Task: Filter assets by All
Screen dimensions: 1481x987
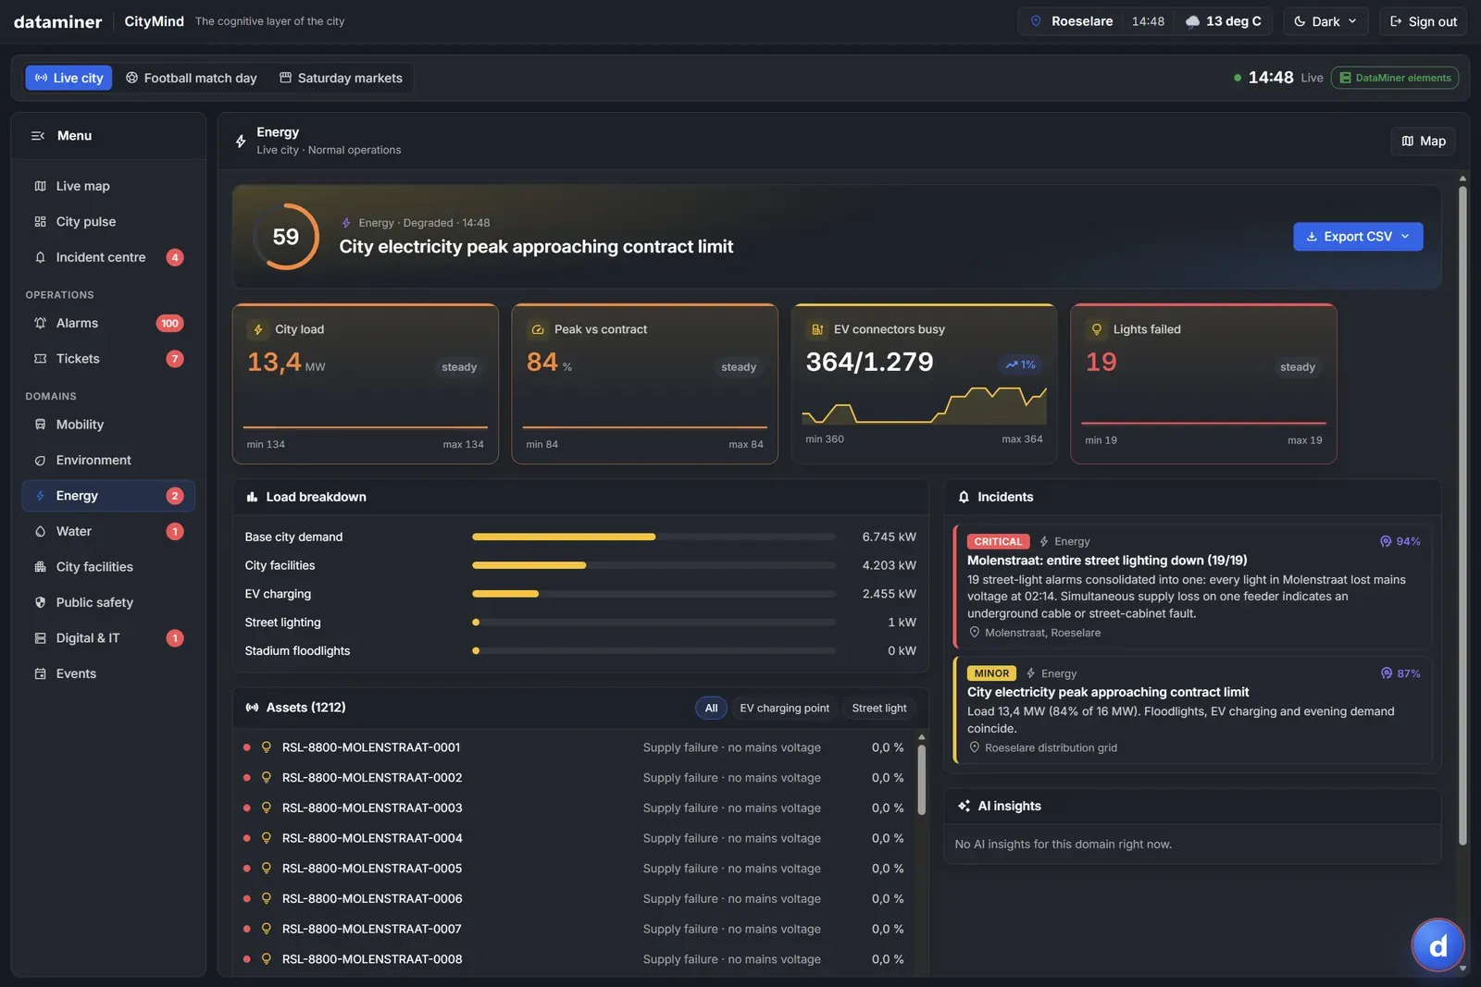Action: pyautogui.click(x=711, y=709)
